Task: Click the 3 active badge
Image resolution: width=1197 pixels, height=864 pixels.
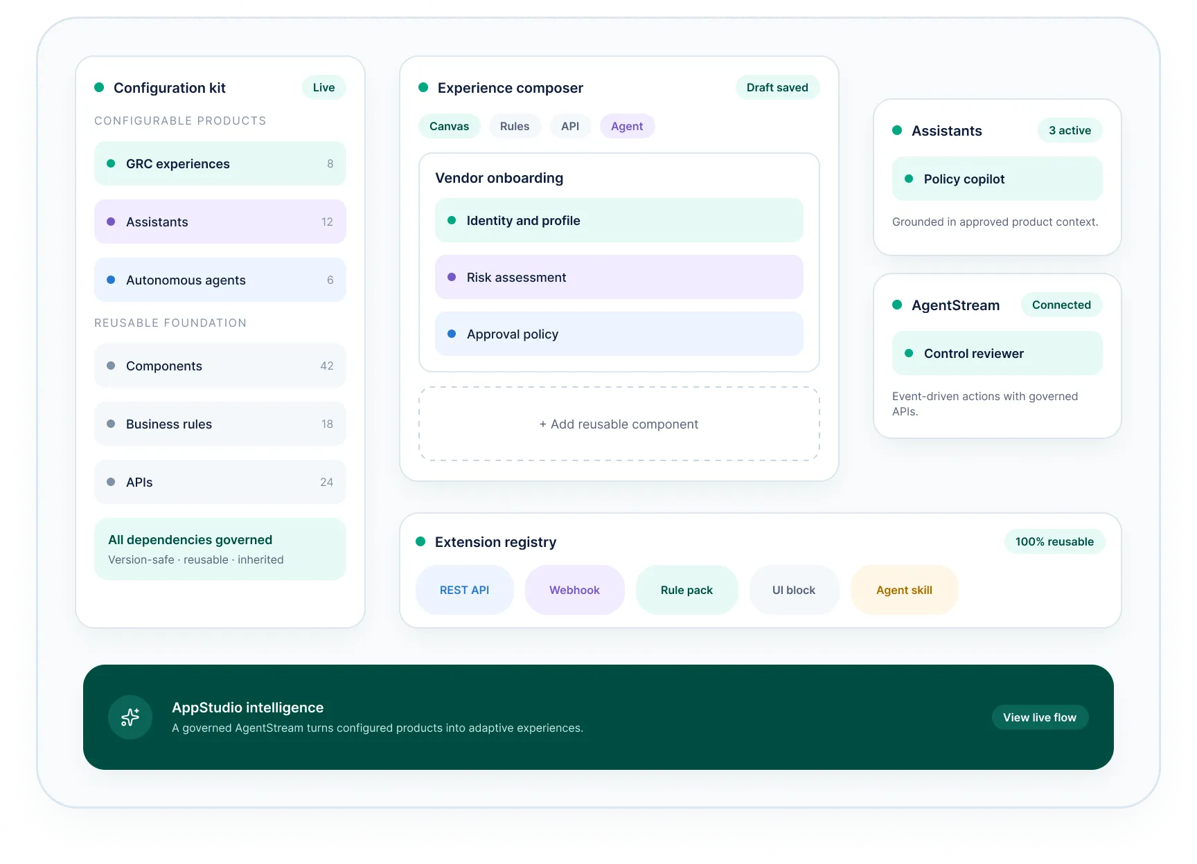Action: coord(1070,130)
